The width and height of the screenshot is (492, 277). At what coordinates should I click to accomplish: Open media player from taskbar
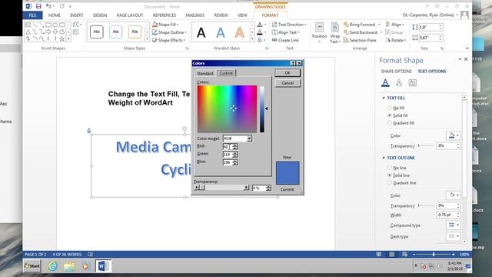85,266
